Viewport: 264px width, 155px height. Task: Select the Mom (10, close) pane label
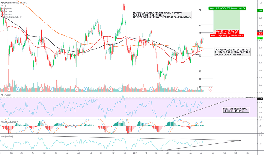click(7, 136)
